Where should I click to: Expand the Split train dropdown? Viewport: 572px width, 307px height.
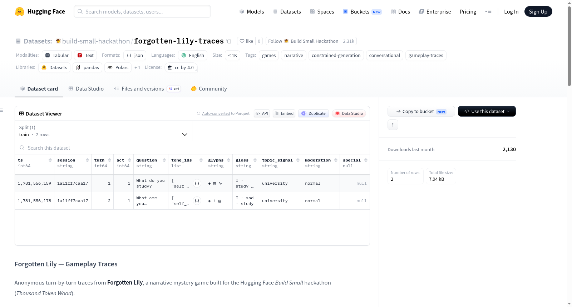103,131
